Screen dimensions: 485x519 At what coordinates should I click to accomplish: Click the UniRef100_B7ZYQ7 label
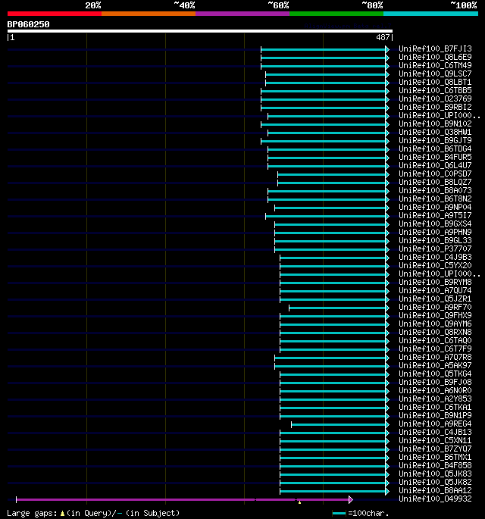point(435,449)
